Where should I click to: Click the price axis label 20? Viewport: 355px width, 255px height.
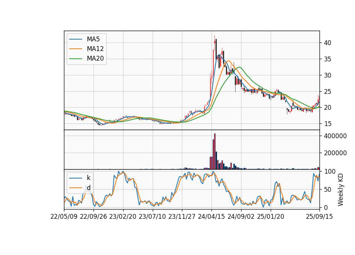click(x=327, y=108)
